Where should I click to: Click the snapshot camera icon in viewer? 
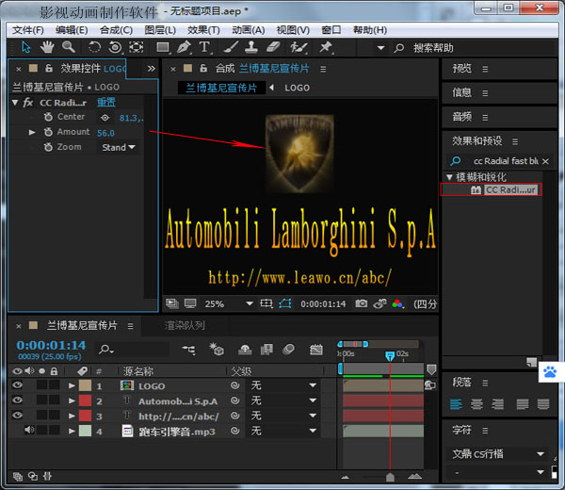click(361, 303)
